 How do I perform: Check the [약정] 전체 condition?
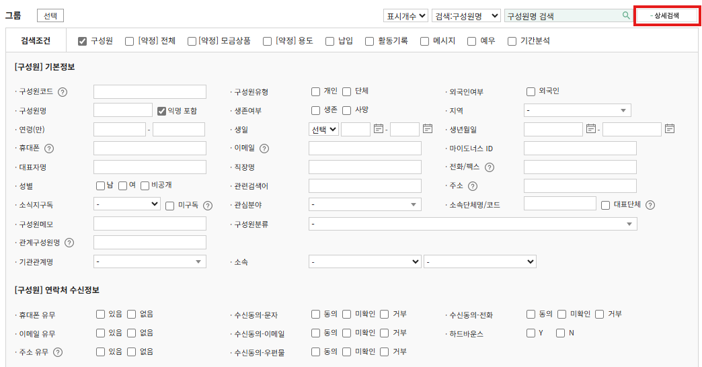click(x=129, y=41)
